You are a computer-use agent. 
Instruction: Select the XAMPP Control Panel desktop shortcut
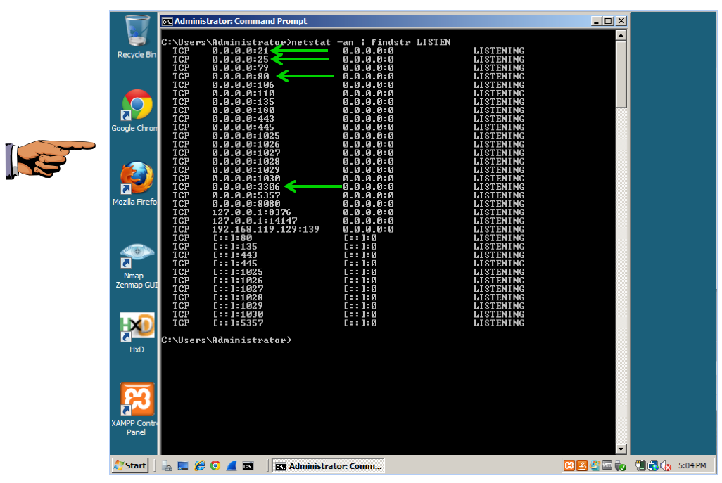click(x=137, y=409)
